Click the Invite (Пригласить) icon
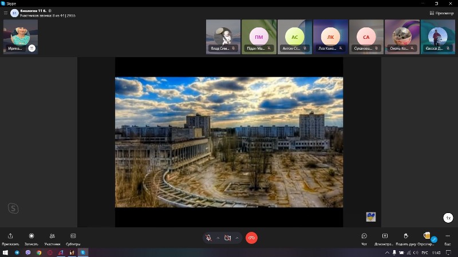Viewport: 458px width, 257px height. pos(10,236)
